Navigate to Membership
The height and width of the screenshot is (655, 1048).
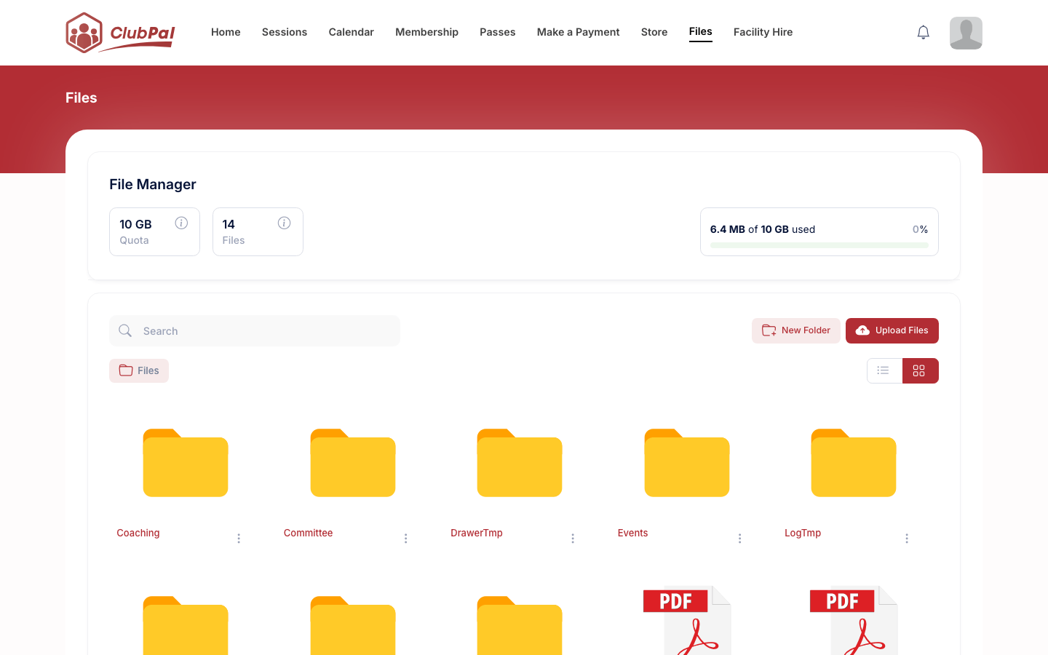click(x=426, y=32)
